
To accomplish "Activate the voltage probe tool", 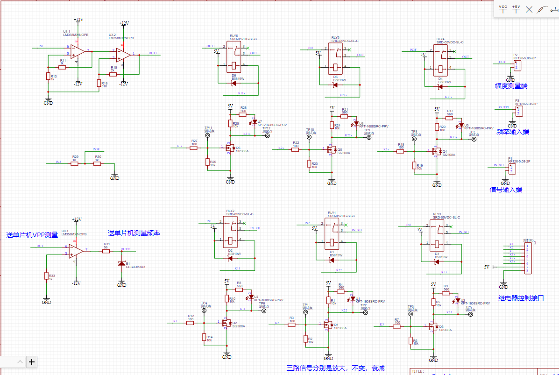I will click(542, 9).
